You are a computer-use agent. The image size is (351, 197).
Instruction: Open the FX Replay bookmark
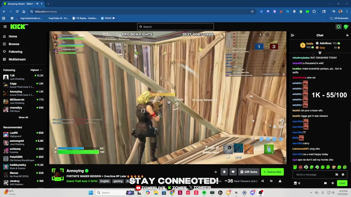point(85,18)
